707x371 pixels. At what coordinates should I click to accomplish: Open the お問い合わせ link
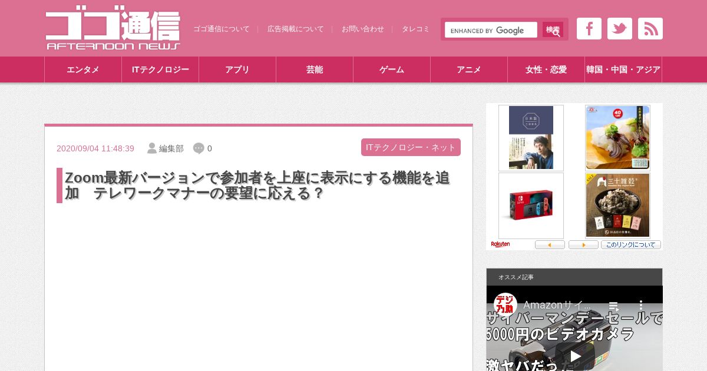(x=363, y=29)
